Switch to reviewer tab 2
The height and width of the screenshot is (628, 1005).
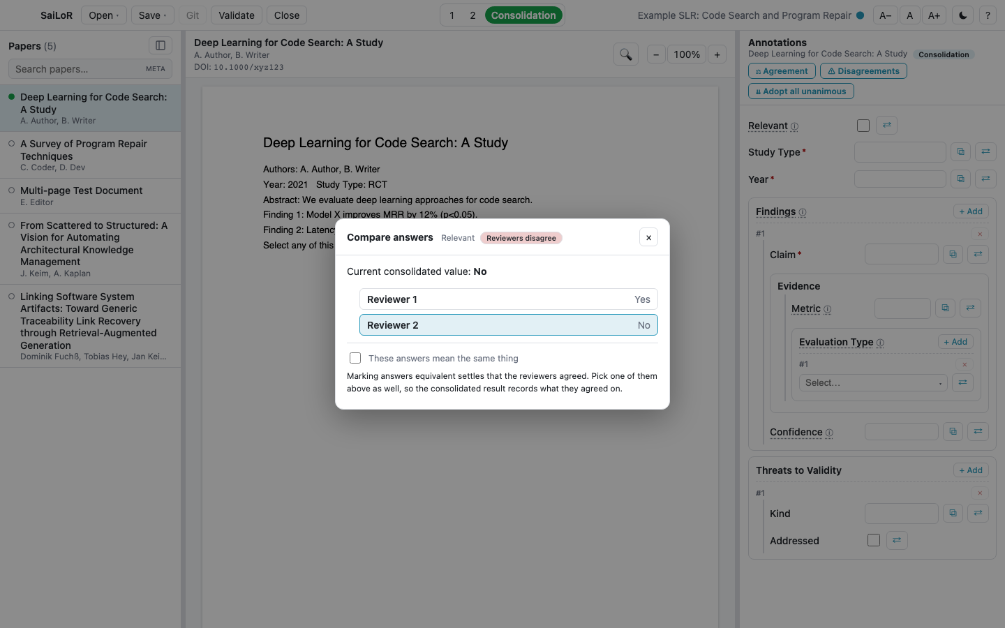pyautogui.click(x=472, y=15)
